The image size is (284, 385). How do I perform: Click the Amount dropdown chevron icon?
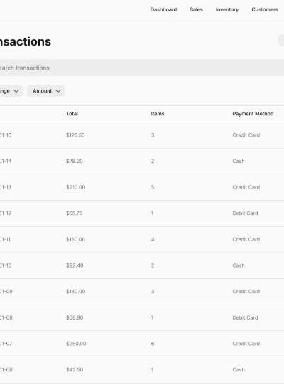click(x=58, y=91)
